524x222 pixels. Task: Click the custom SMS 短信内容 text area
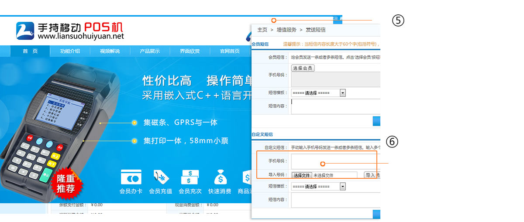coord(335,200)
